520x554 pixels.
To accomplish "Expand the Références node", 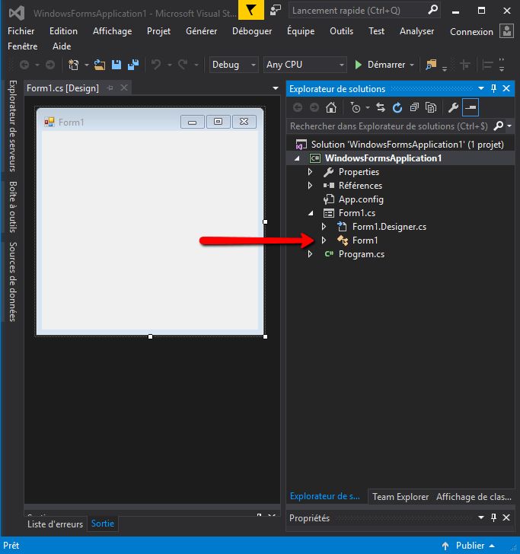I will pyautogui.click(x=310, y=186).
